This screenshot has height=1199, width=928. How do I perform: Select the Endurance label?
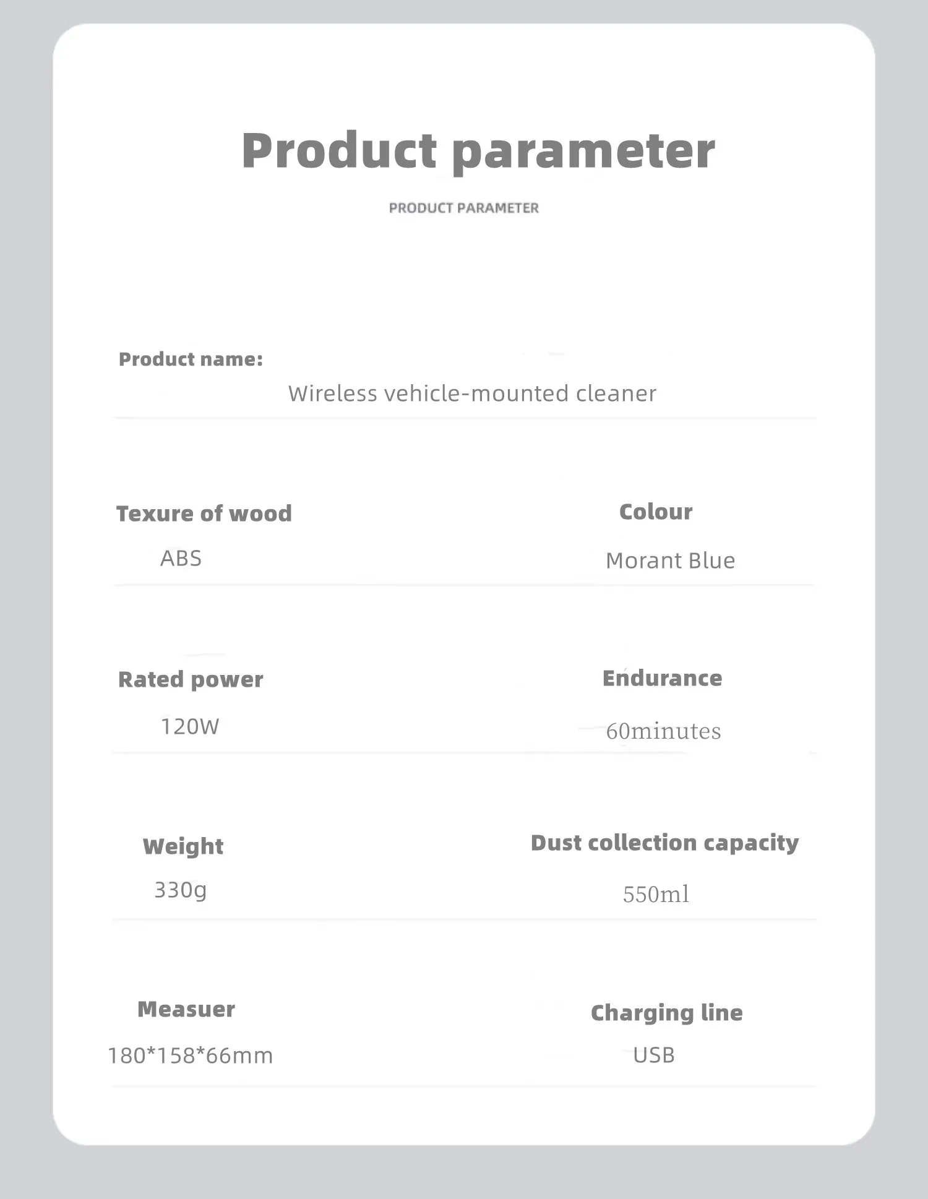(662, 678)
